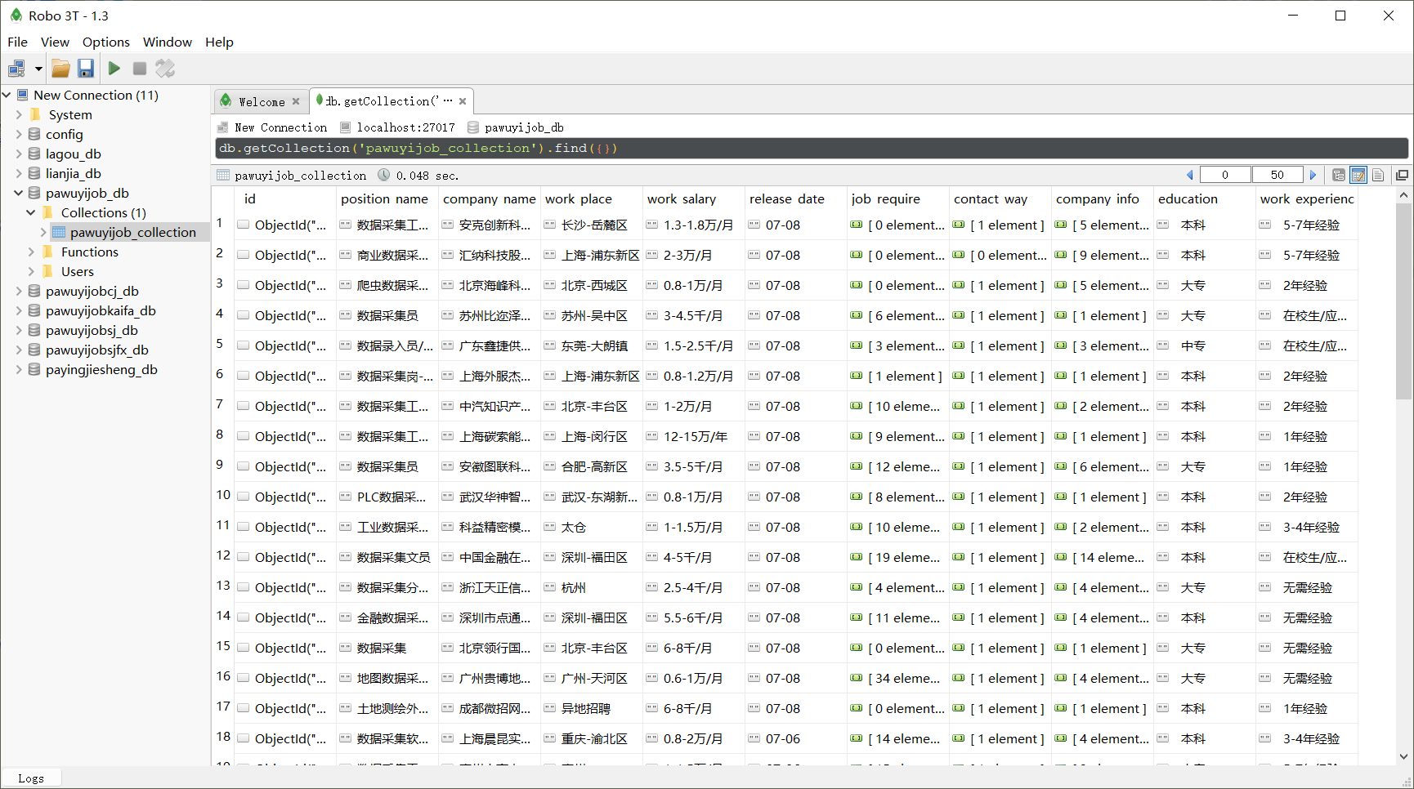Click the vertical scrollbar up arrow

click(1404, 195)
